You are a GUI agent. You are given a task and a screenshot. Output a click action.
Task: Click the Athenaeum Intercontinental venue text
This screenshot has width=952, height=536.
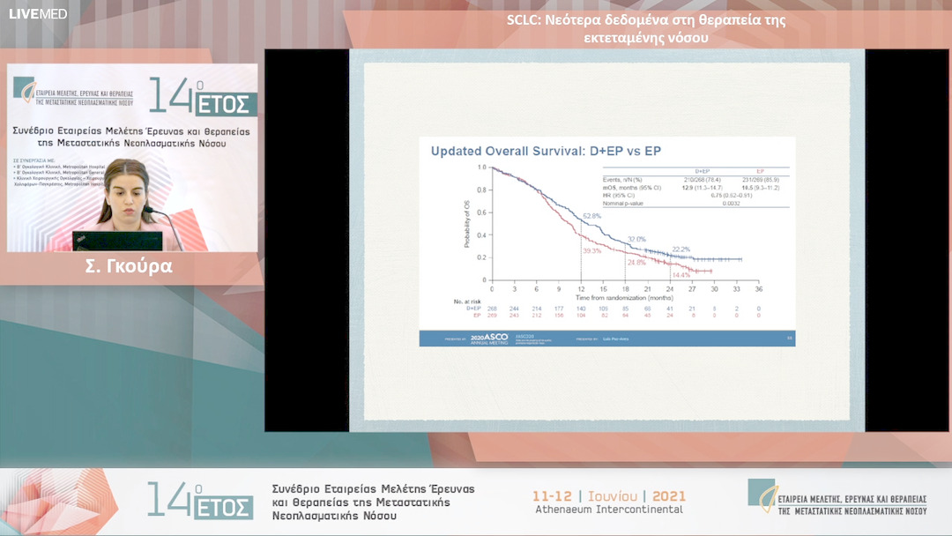click(609, 510)
